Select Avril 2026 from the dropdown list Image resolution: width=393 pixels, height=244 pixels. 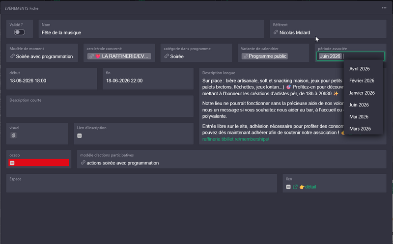click(x=360, y=69)
